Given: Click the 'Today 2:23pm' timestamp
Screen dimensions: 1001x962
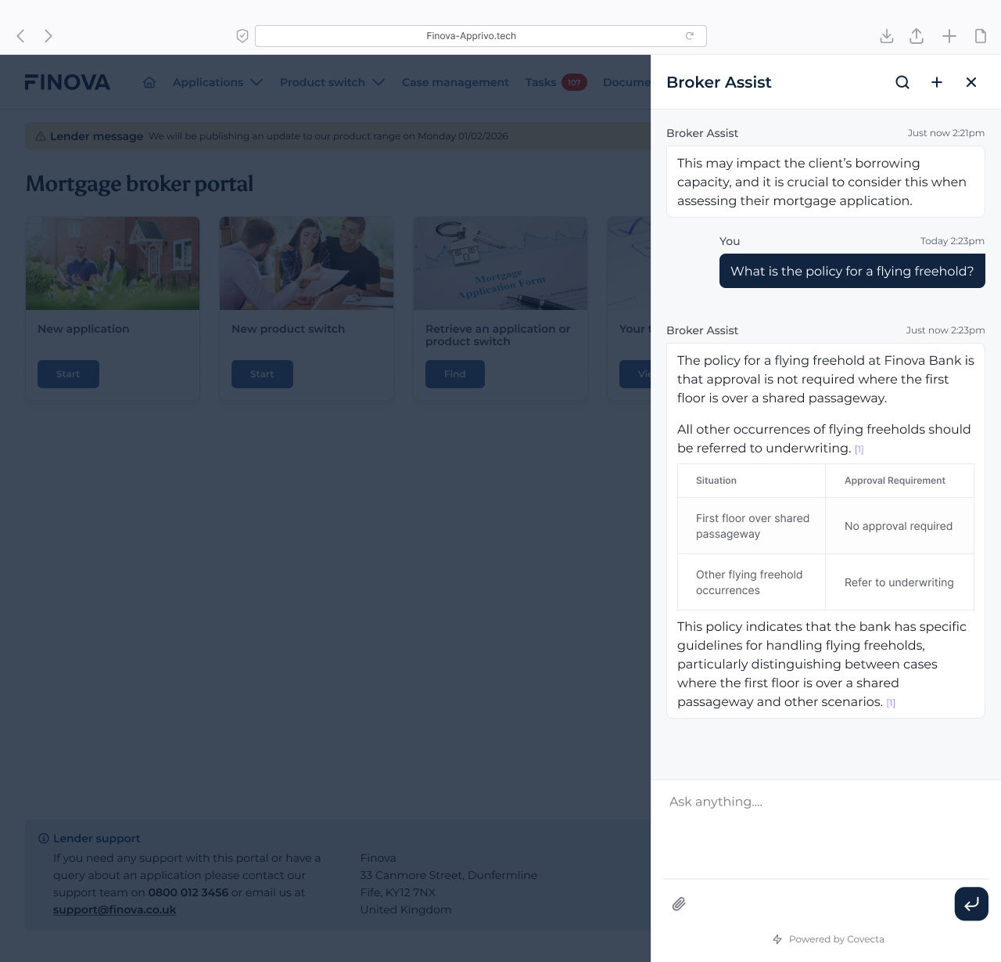Looking at the screenshot, I should click(x=953, y=241).
